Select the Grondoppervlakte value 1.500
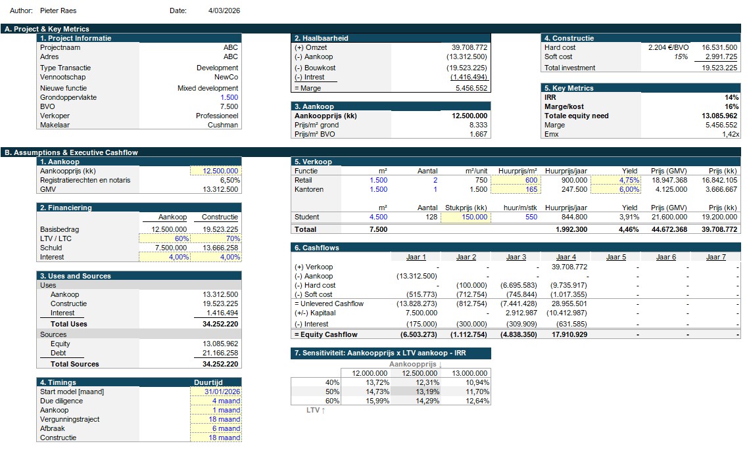Image resolution: width=749 pixels, height=450 pixels. 229,97
